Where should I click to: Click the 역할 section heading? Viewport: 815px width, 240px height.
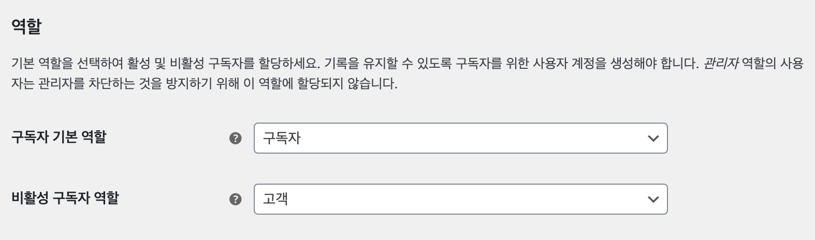tap(26, 26)
